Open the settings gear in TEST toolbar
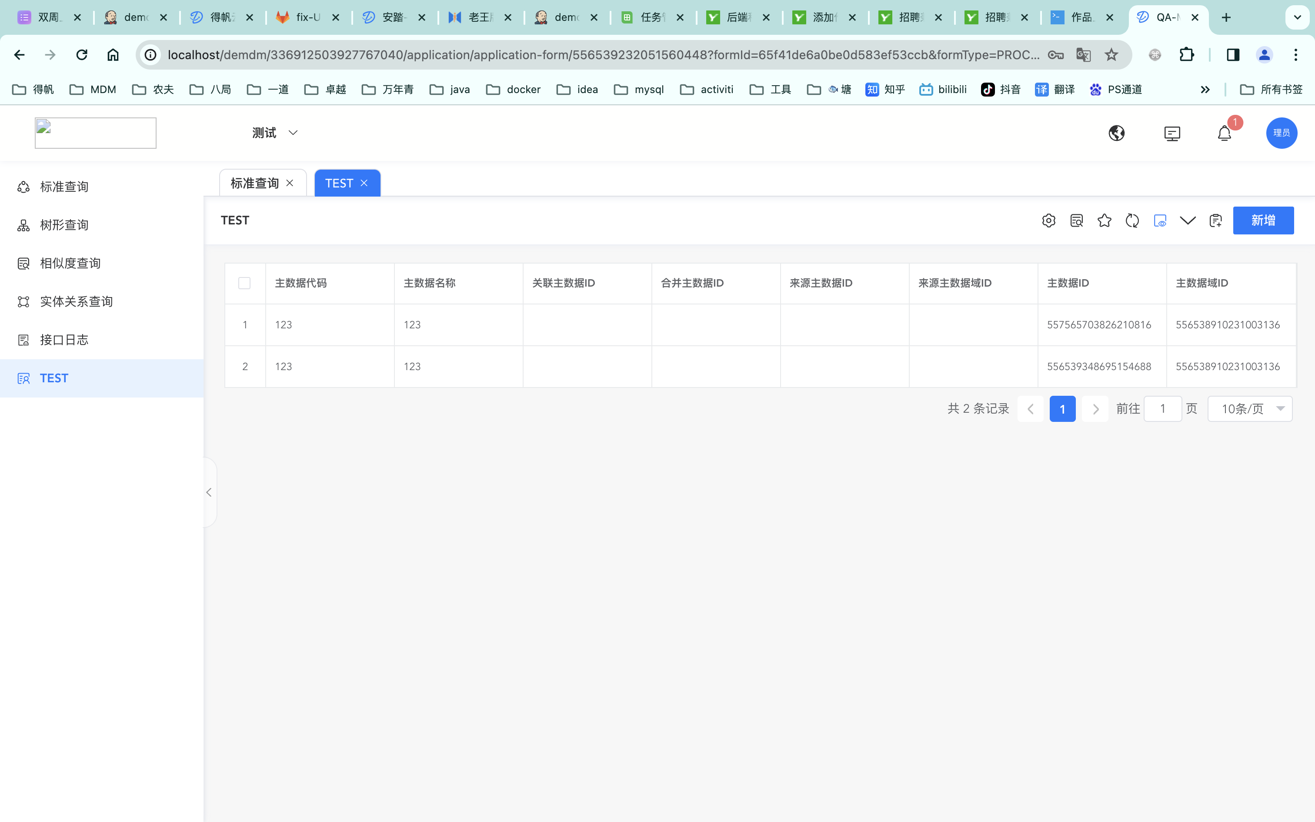 click(1048, 220)
